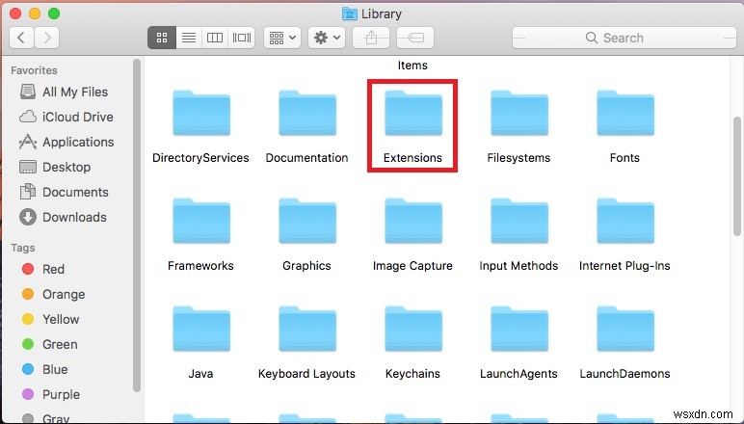Minimize the Library window
This screenshot has height=424, width=744.
pyautogui.click(x=35, y=13)
